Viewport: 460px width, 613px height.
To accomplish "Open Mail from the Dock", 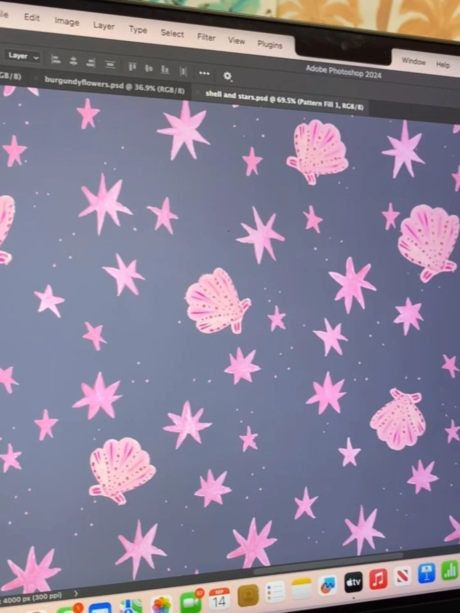I will point(100,609).
